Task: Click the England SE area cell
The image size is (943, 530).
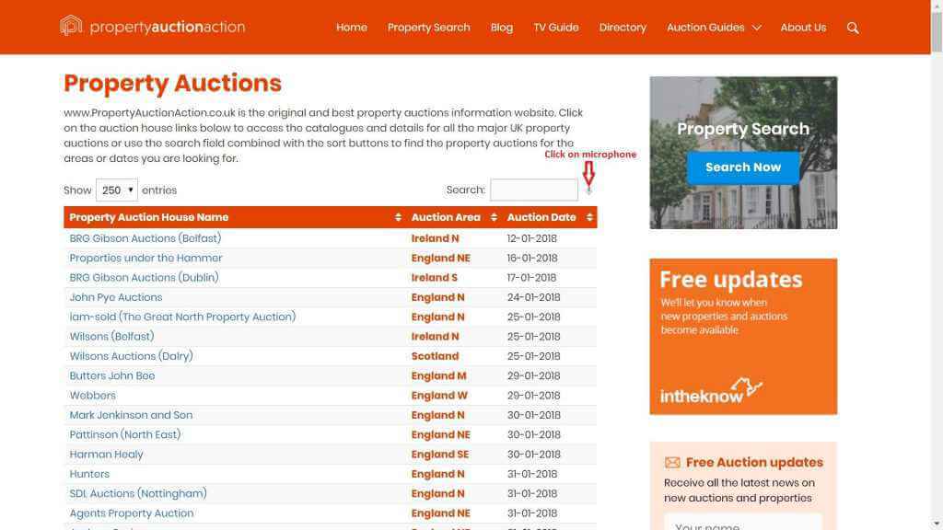Action: tap(439, 455)
